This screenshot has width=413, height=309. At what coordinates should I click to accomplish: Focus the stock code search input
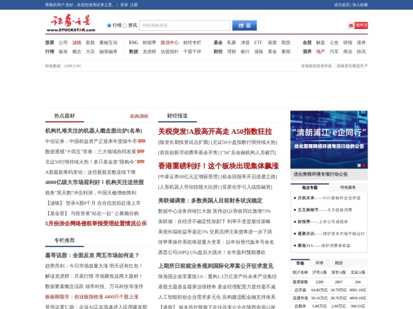(184, 25)
